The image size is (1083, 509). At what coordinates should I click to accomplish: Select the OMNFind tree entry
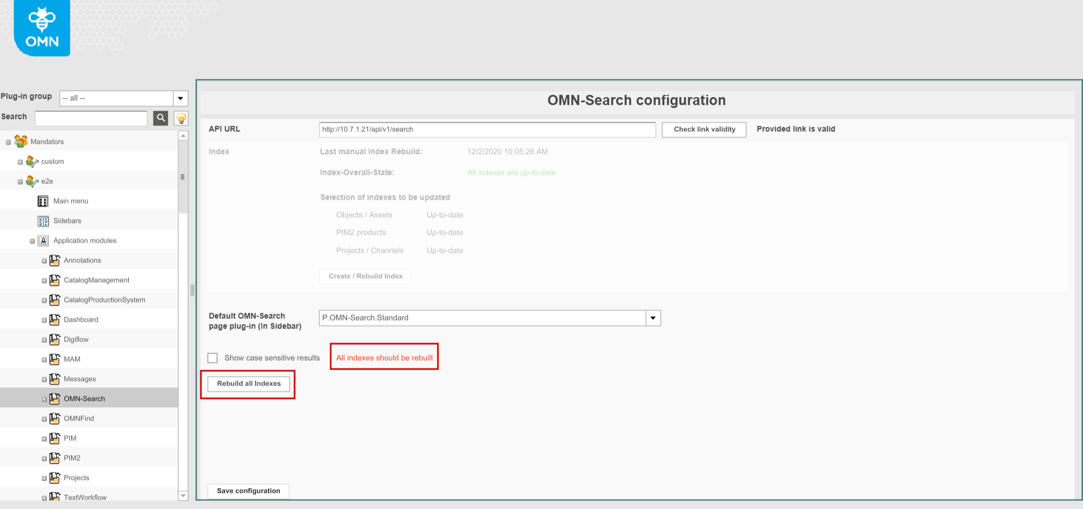tap(78, 418)
